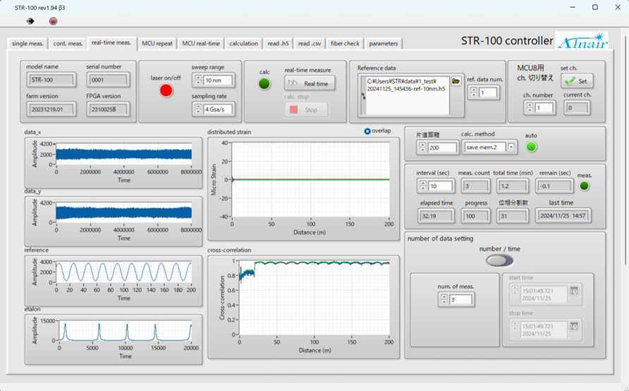The height and width of the screenshot is (391, 629).
Task: Toggle the auto green indicator button
Action: 531,147
